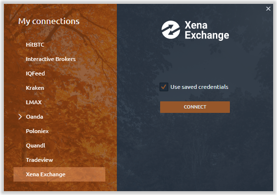
Task: Choose Interactive Brokers from connections list
Action: (50, 59)
